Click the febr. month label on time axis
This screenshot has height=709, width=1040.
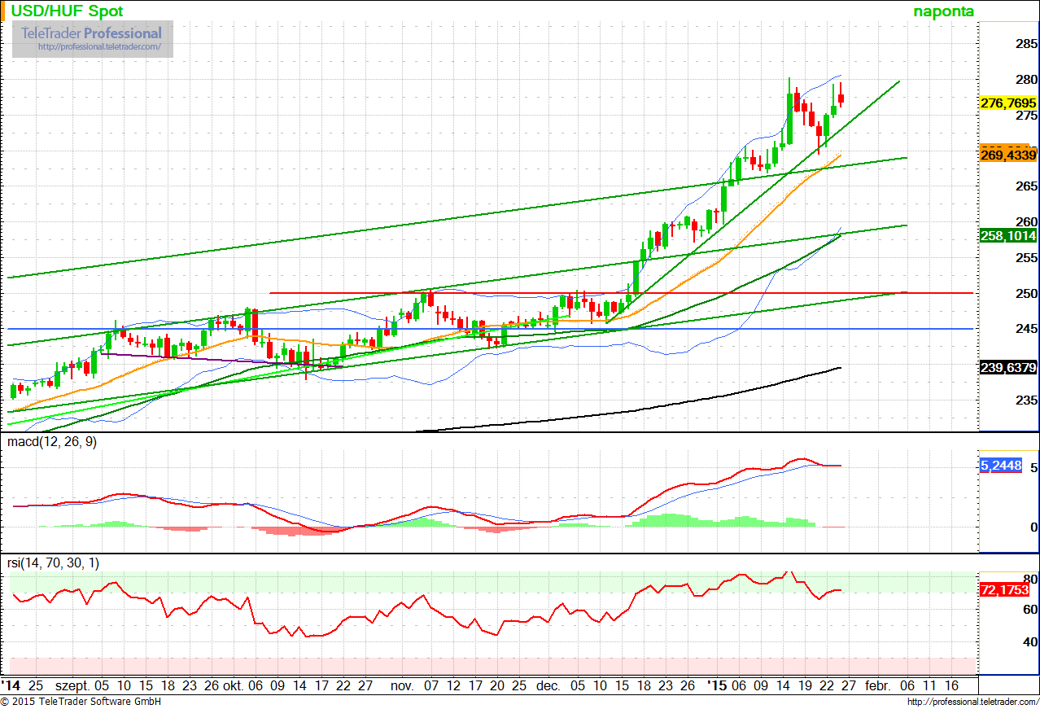(877, 685)
